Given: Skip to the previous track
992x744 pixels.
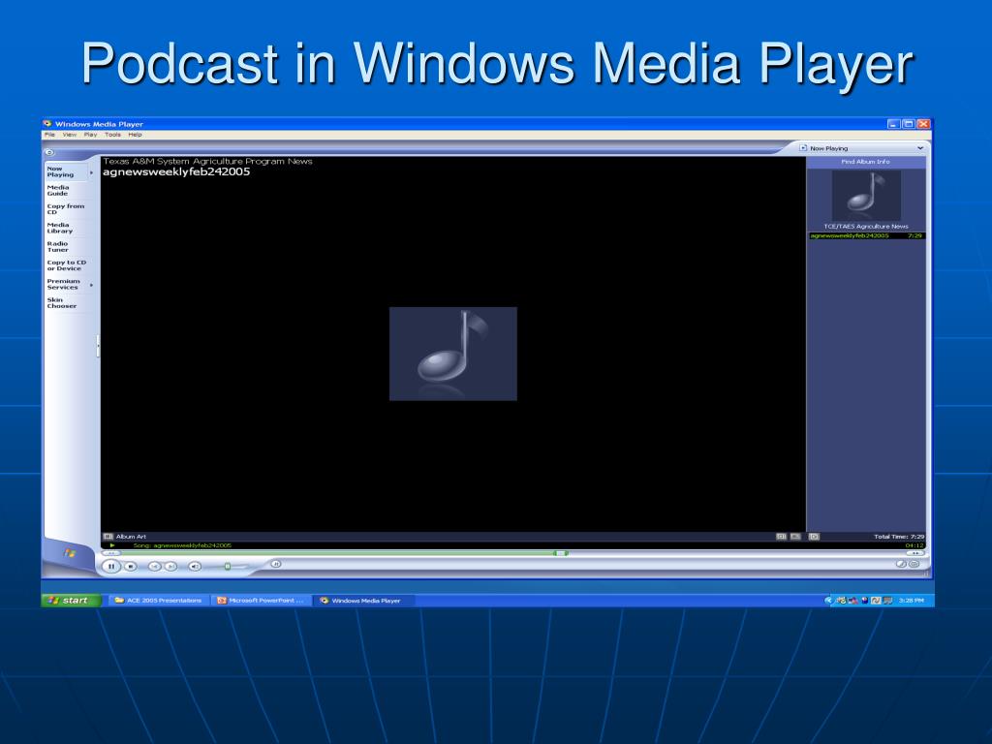Looking at the screenshot, I should [x=154, y=566].
